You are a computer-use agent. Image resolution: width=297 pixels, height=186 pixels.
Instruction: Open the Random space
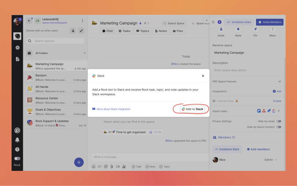(x=55, y=77)
